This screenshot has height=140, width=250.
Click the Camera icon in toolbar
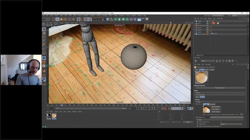point(143,19)
